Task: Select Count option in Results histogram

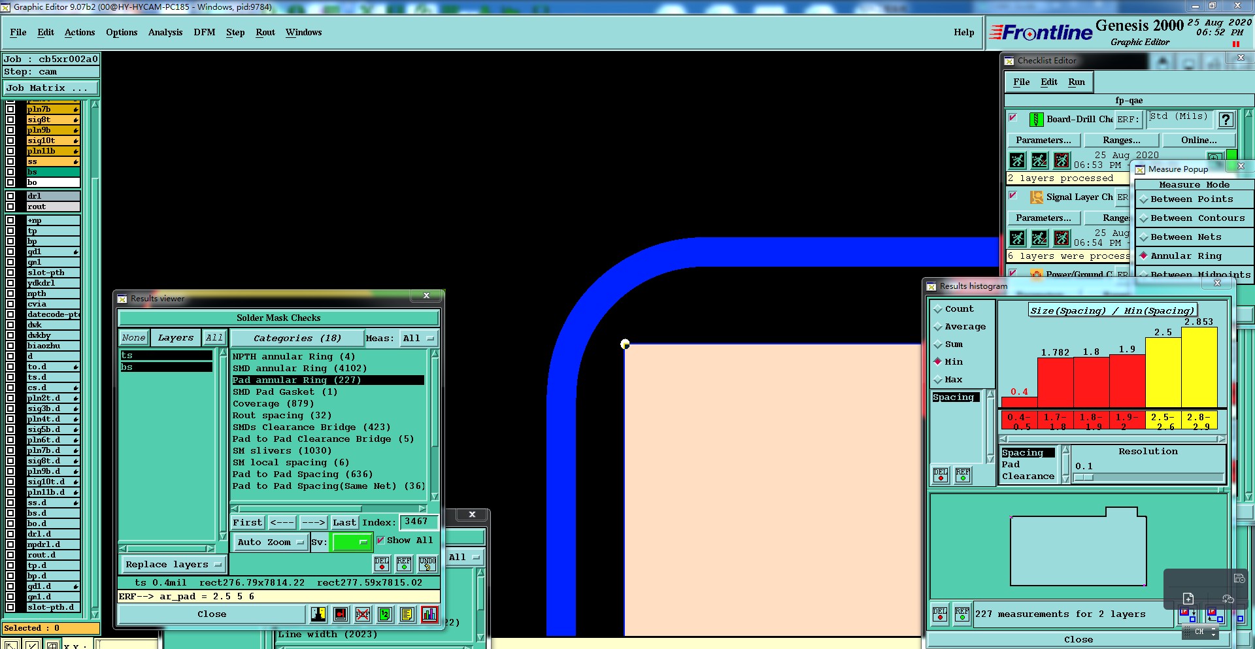Action: pos(938,309)
